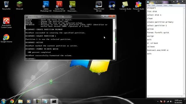The width and height of the screenshot is (186, 104).
Task: Click the last DISKPART> prompt line
Action: (x=31, y=59)
